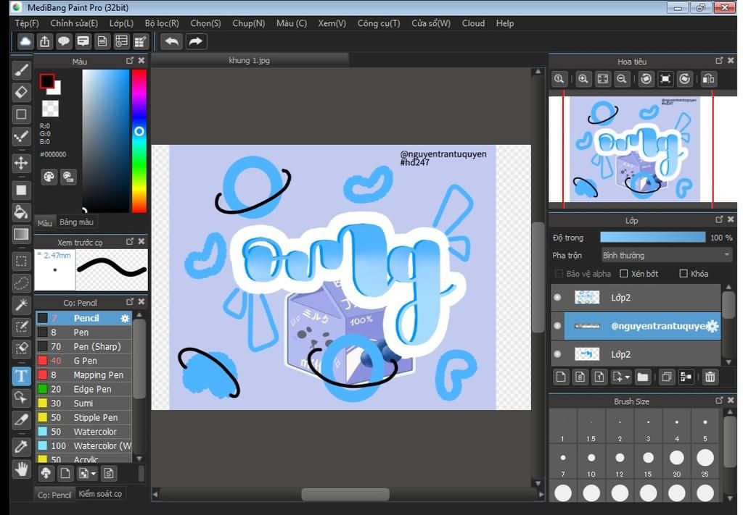Open the Chỉnh sửa(E) menu

(74, 23)
